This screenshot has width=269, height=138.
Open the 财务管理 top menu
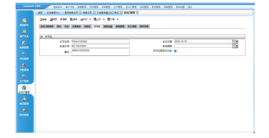(x=156, y=7)
